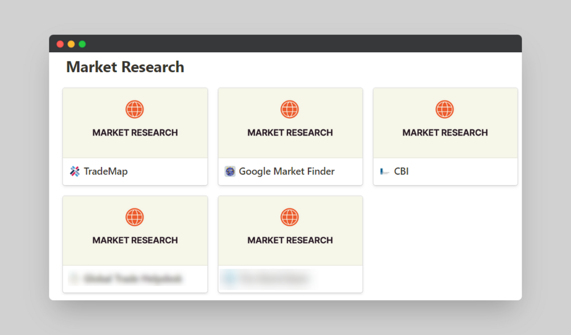Viewport: 571px width, 335px height.
Task: Open the TradeMap link
Action: click(106, 171)
